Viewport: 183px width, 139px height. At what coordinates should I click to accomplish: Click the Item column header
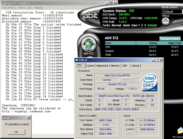120,43
